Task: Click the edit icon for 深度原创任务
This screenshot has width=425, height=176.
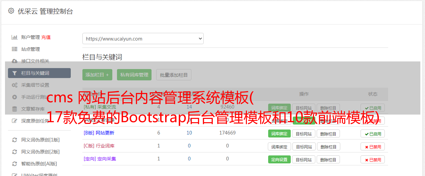Action: (x=14, y=121)
